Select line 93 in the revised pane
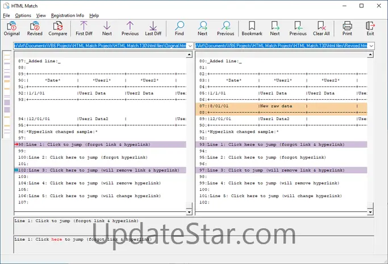The height and width of the screenshot is (264, 388). pyautogui.click(x=281, y=144)
